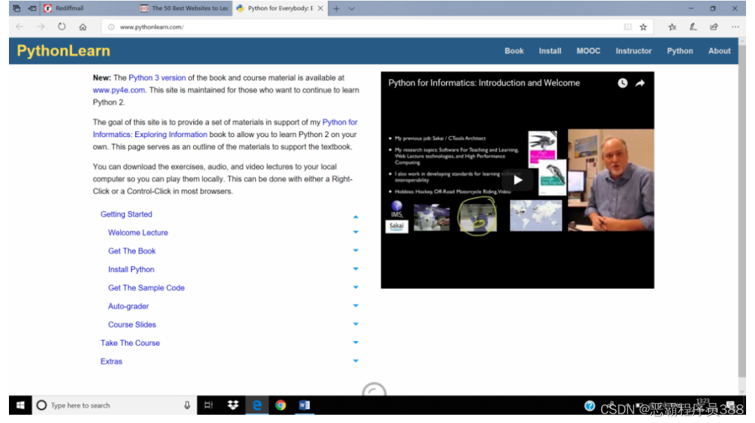Open Windows Start menu
This screenshot has width=755, height=423.
point(20,405)
